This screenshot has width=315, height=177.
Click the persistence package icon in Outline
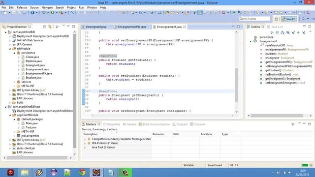click(x=255, y=37)
